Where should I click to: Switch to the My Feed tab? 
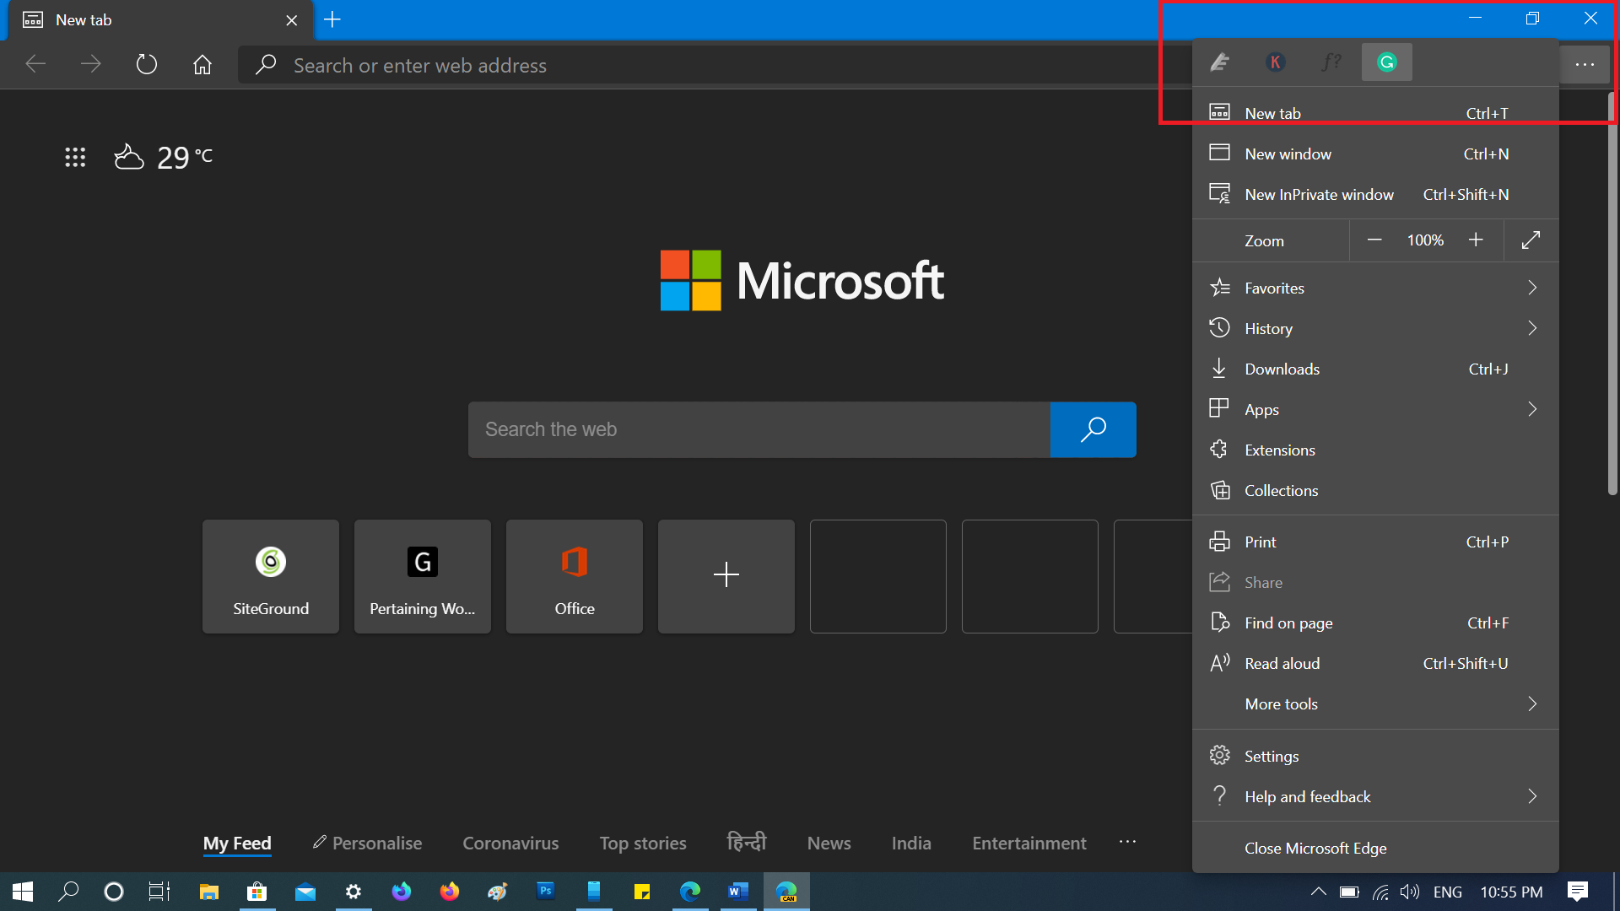236,843
